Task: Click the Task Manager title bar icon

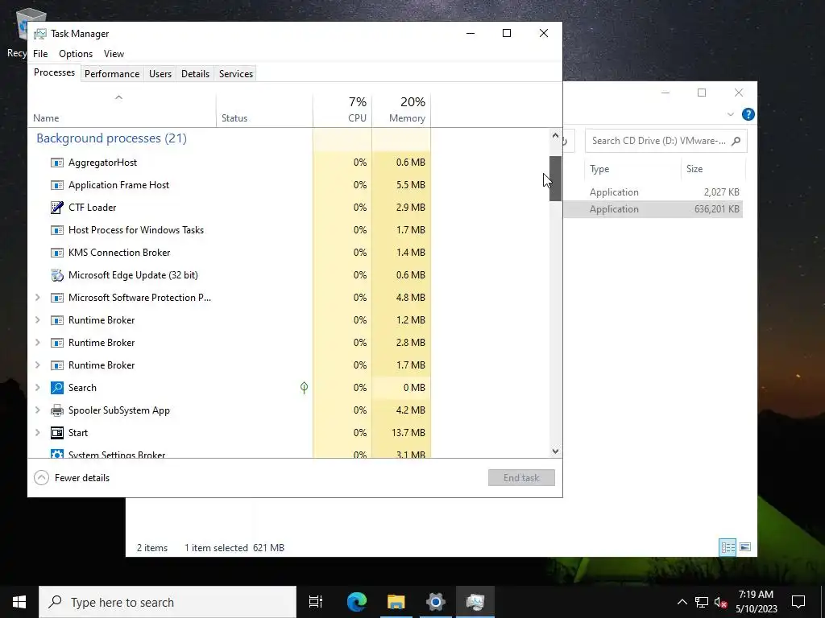Action: coord(40,34)
